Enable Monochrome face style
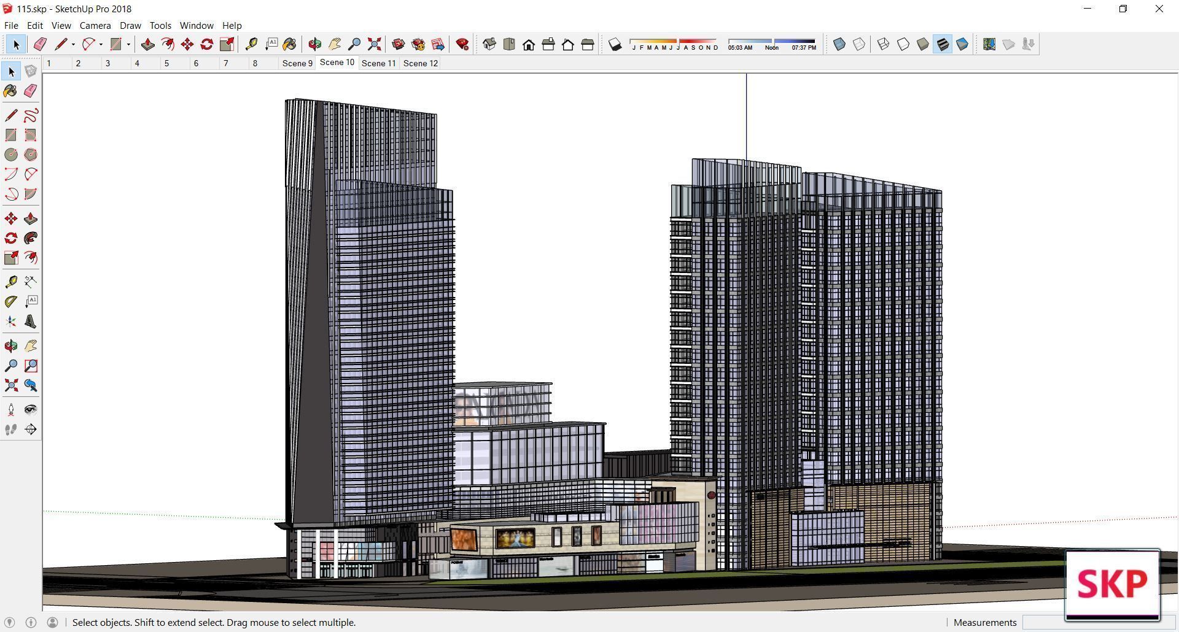 tap(962, 44)
